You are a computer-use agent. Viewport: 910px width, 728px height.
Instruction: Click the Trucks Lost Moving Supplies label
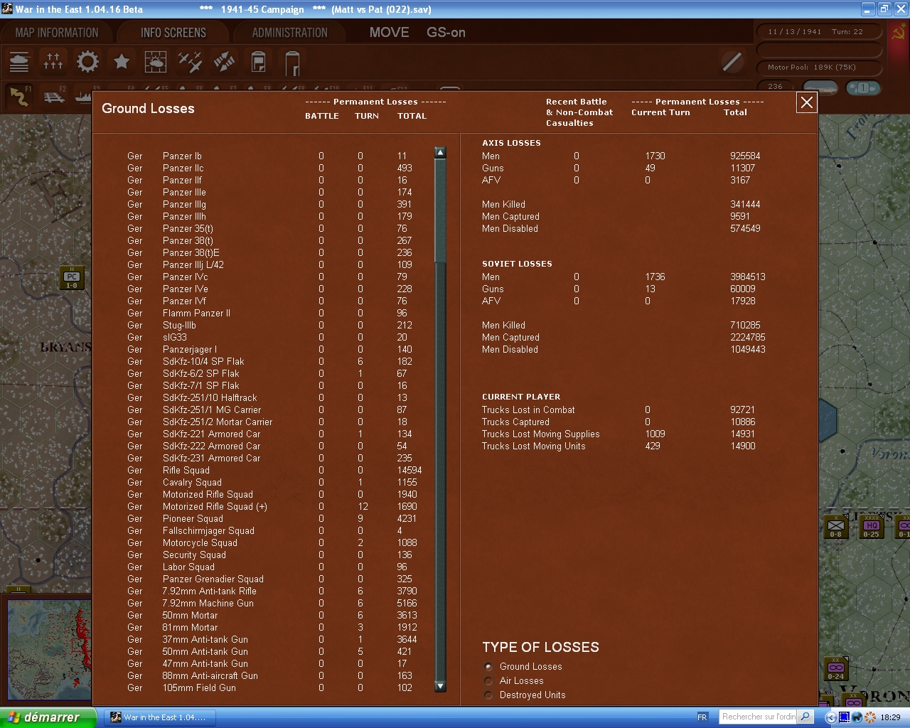[541, 434]
